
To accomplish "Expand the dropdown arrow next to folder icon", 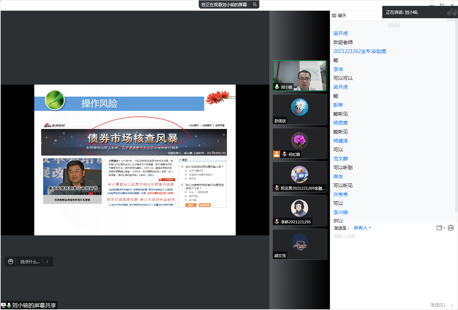I will 444,228.
